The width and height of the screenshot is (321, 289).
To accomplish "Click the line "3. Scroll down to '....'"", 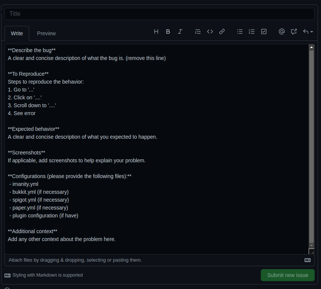I will (32, 105).
